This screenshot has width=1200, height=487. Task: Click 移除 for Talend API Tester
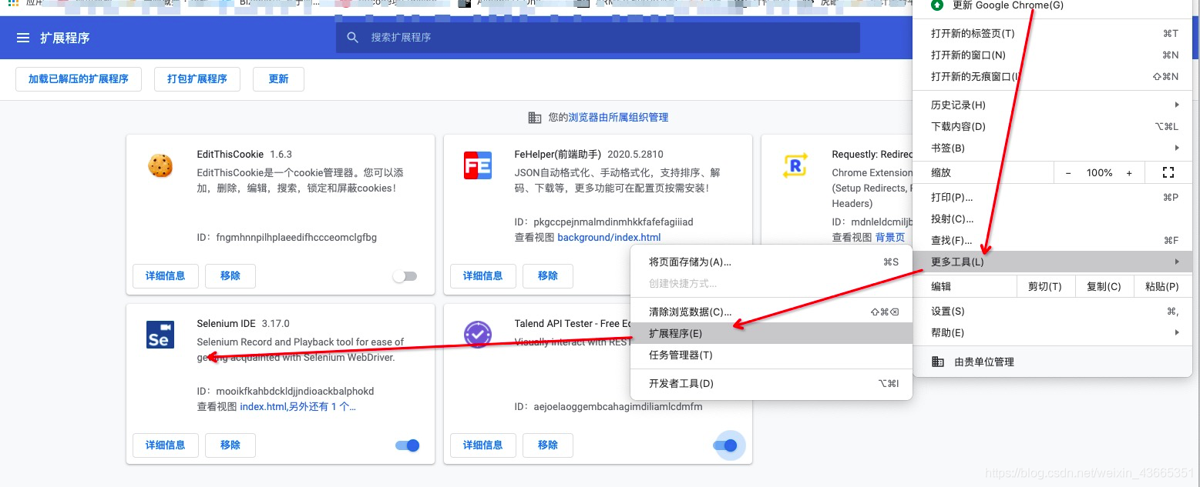[548, 445]
